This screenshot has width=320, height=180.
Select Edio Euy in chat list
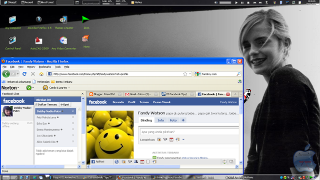pyautogui.click(x=55, y=123)
